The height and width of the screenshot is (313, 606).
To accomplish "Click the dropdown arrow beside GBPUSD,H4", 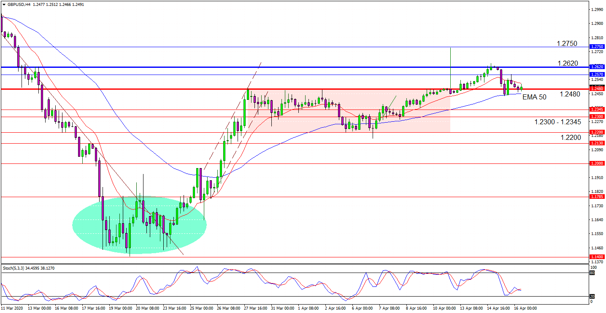I will (x=4, y=4).
